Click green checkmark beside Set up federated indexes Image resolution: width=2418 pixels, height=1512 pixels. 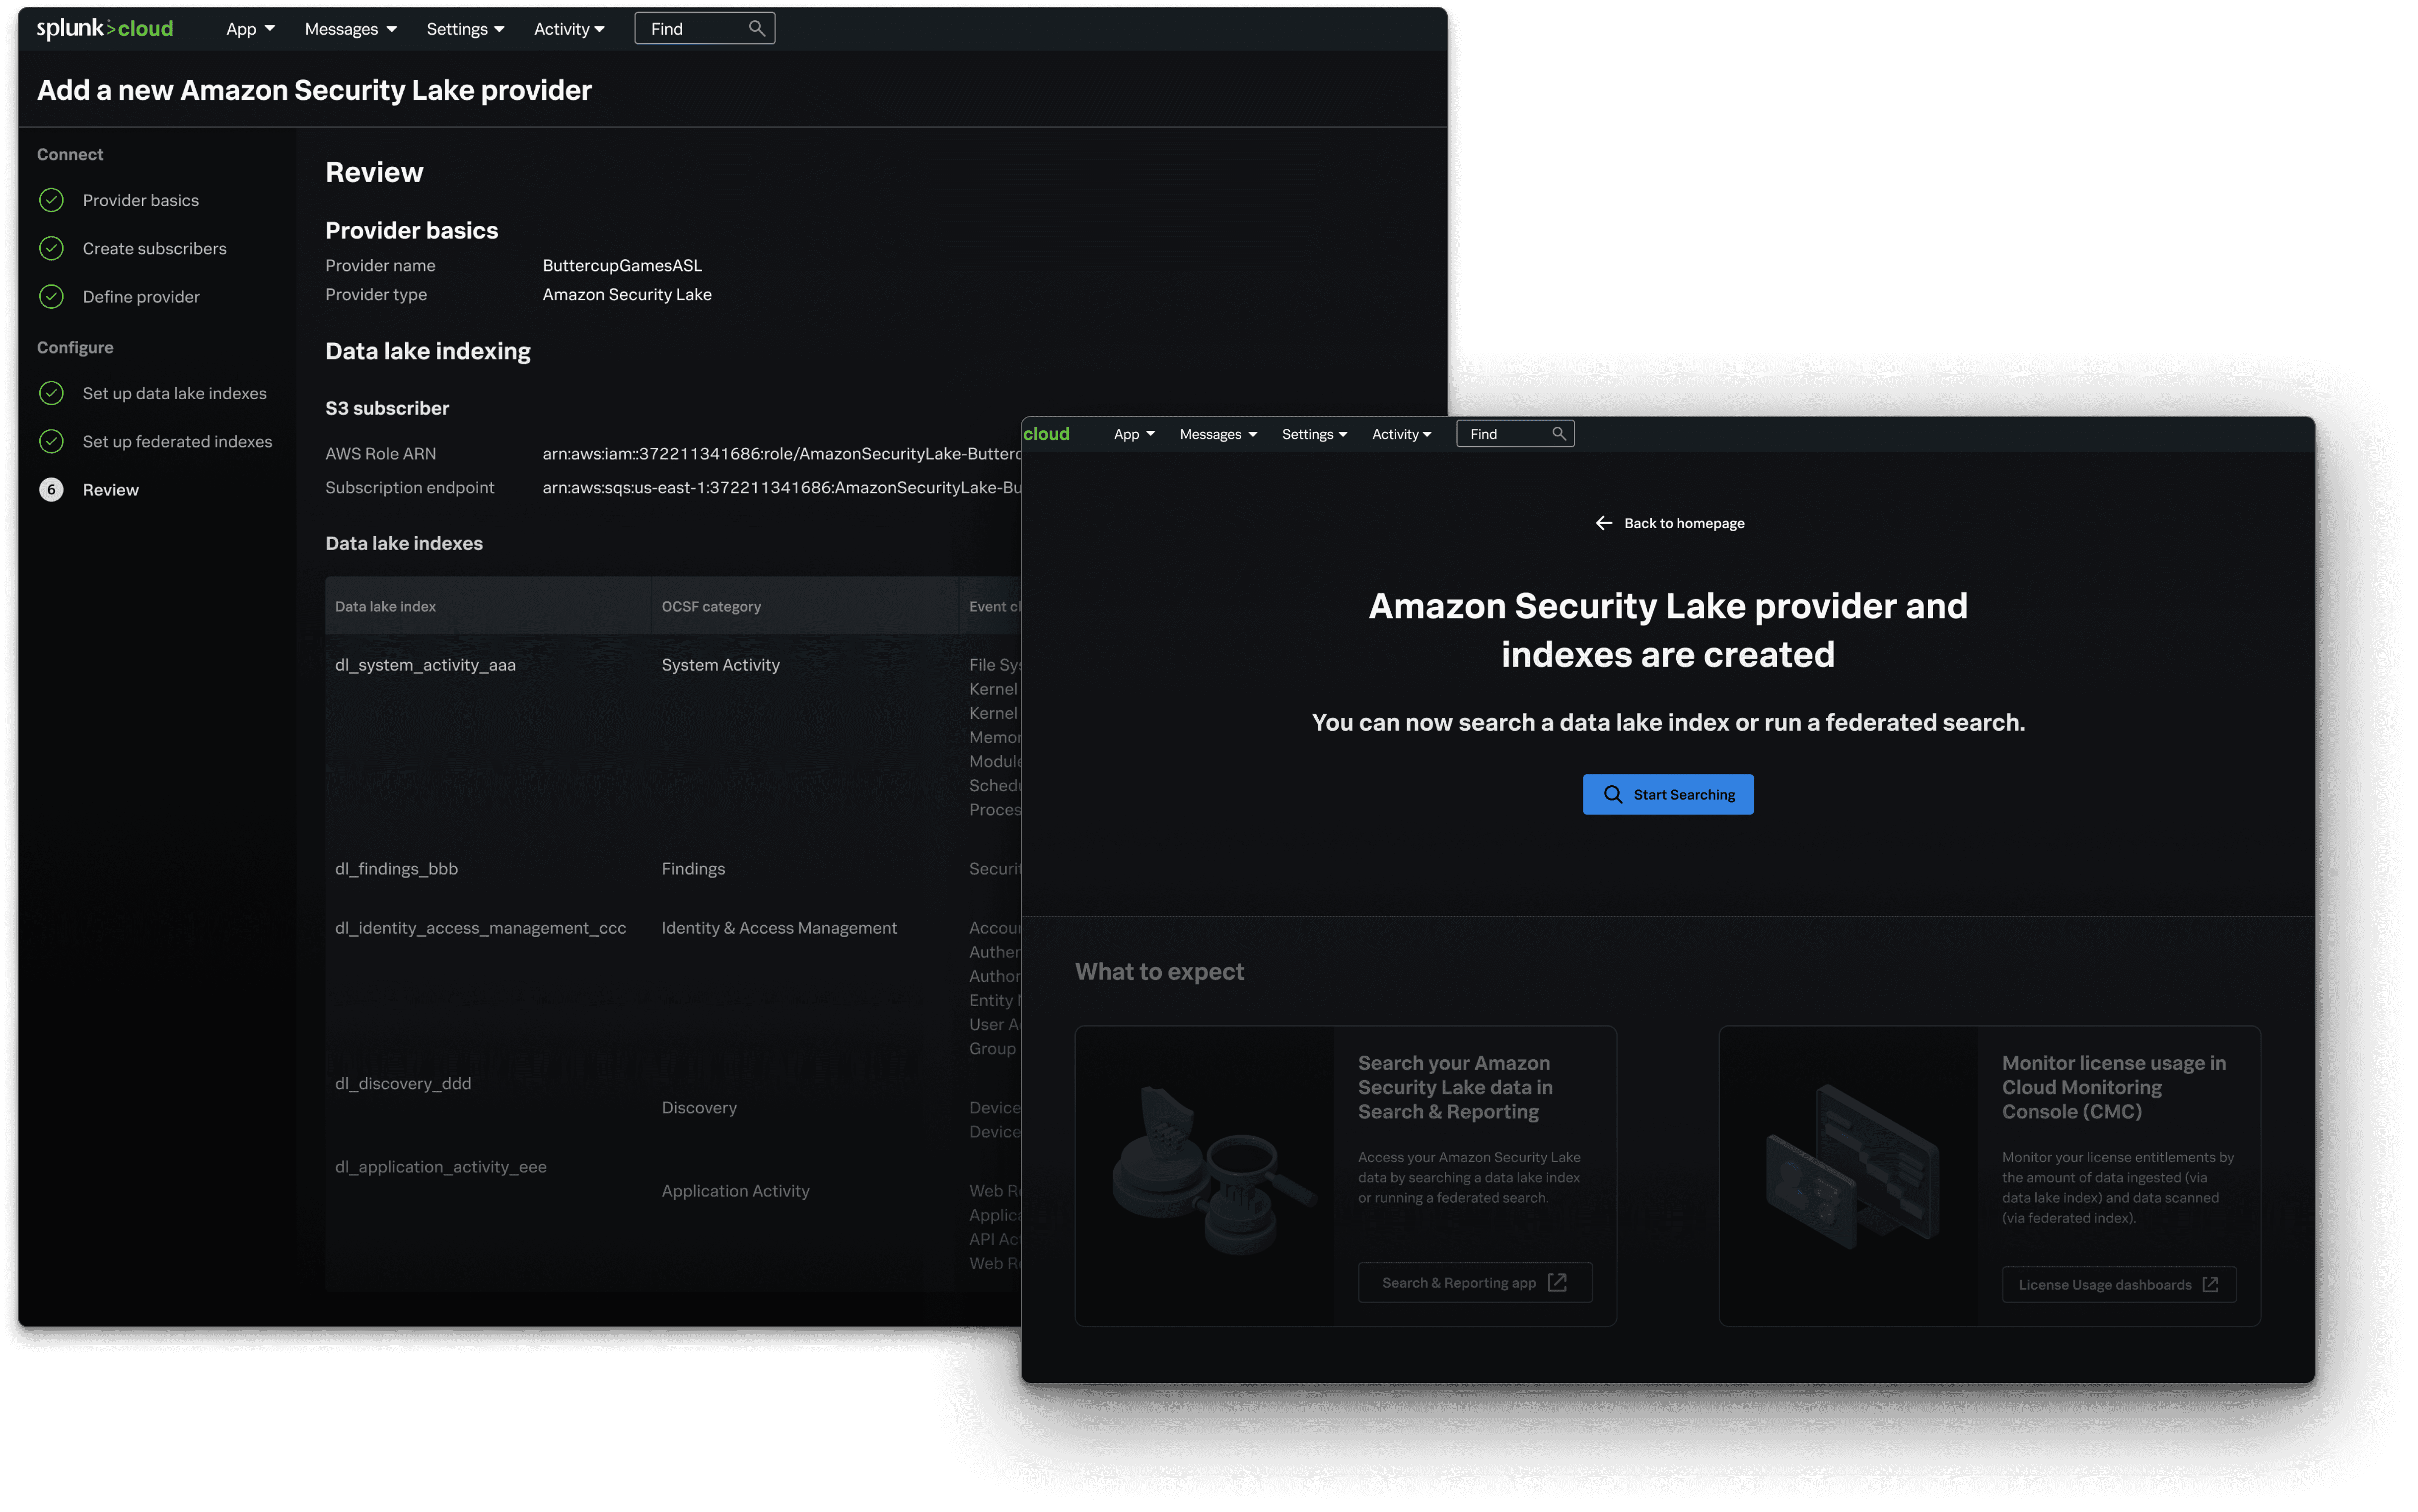click(51, 441)
